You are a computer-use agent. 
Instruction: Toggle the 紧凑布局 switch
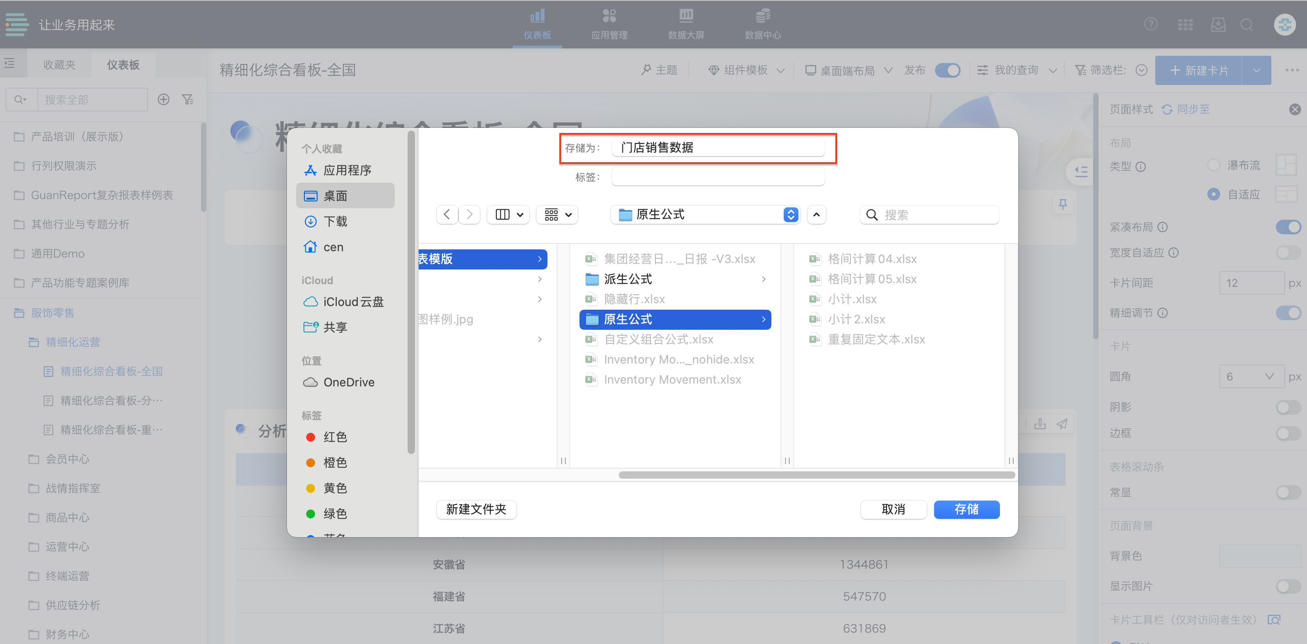coord(1288,227)
